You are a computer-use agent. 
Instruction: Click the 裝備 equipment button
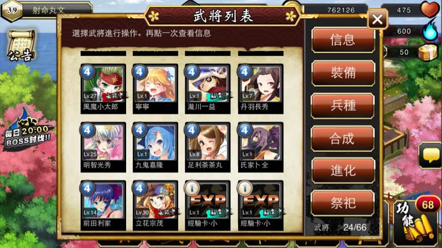pyautogui.click(x=343, y=73)
